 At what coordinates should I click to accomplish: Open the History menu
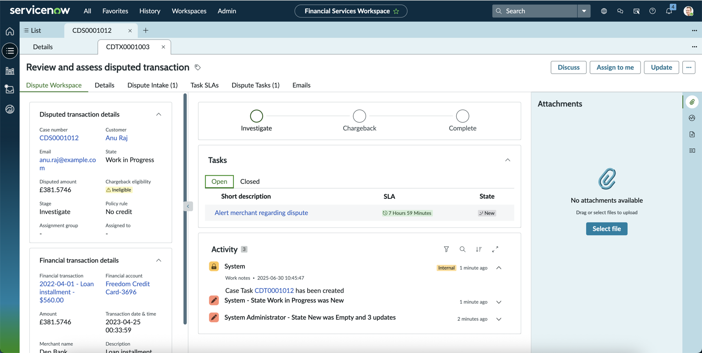[150, 11]
